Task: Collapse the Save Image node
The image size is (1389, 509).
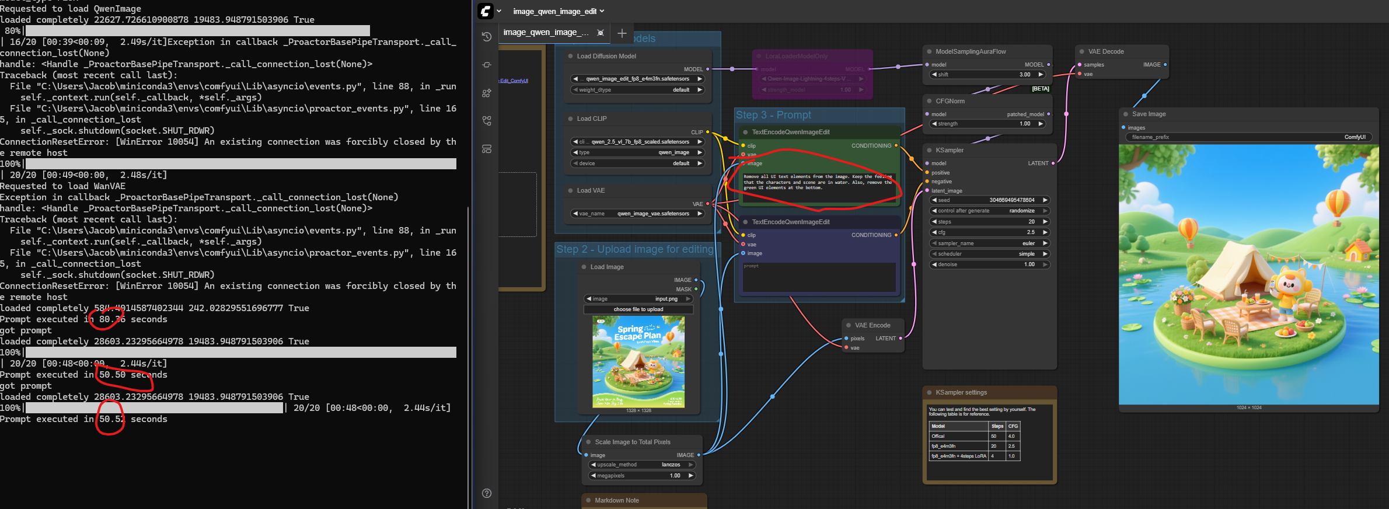Action: pyautogui.click(x=1126, y=114)
